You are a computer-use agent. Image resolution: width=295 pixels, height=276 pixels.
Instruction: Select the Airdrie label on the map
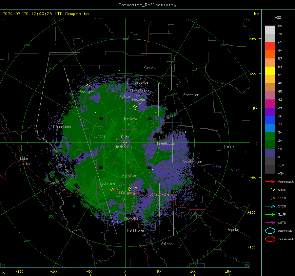pos(129,175)
